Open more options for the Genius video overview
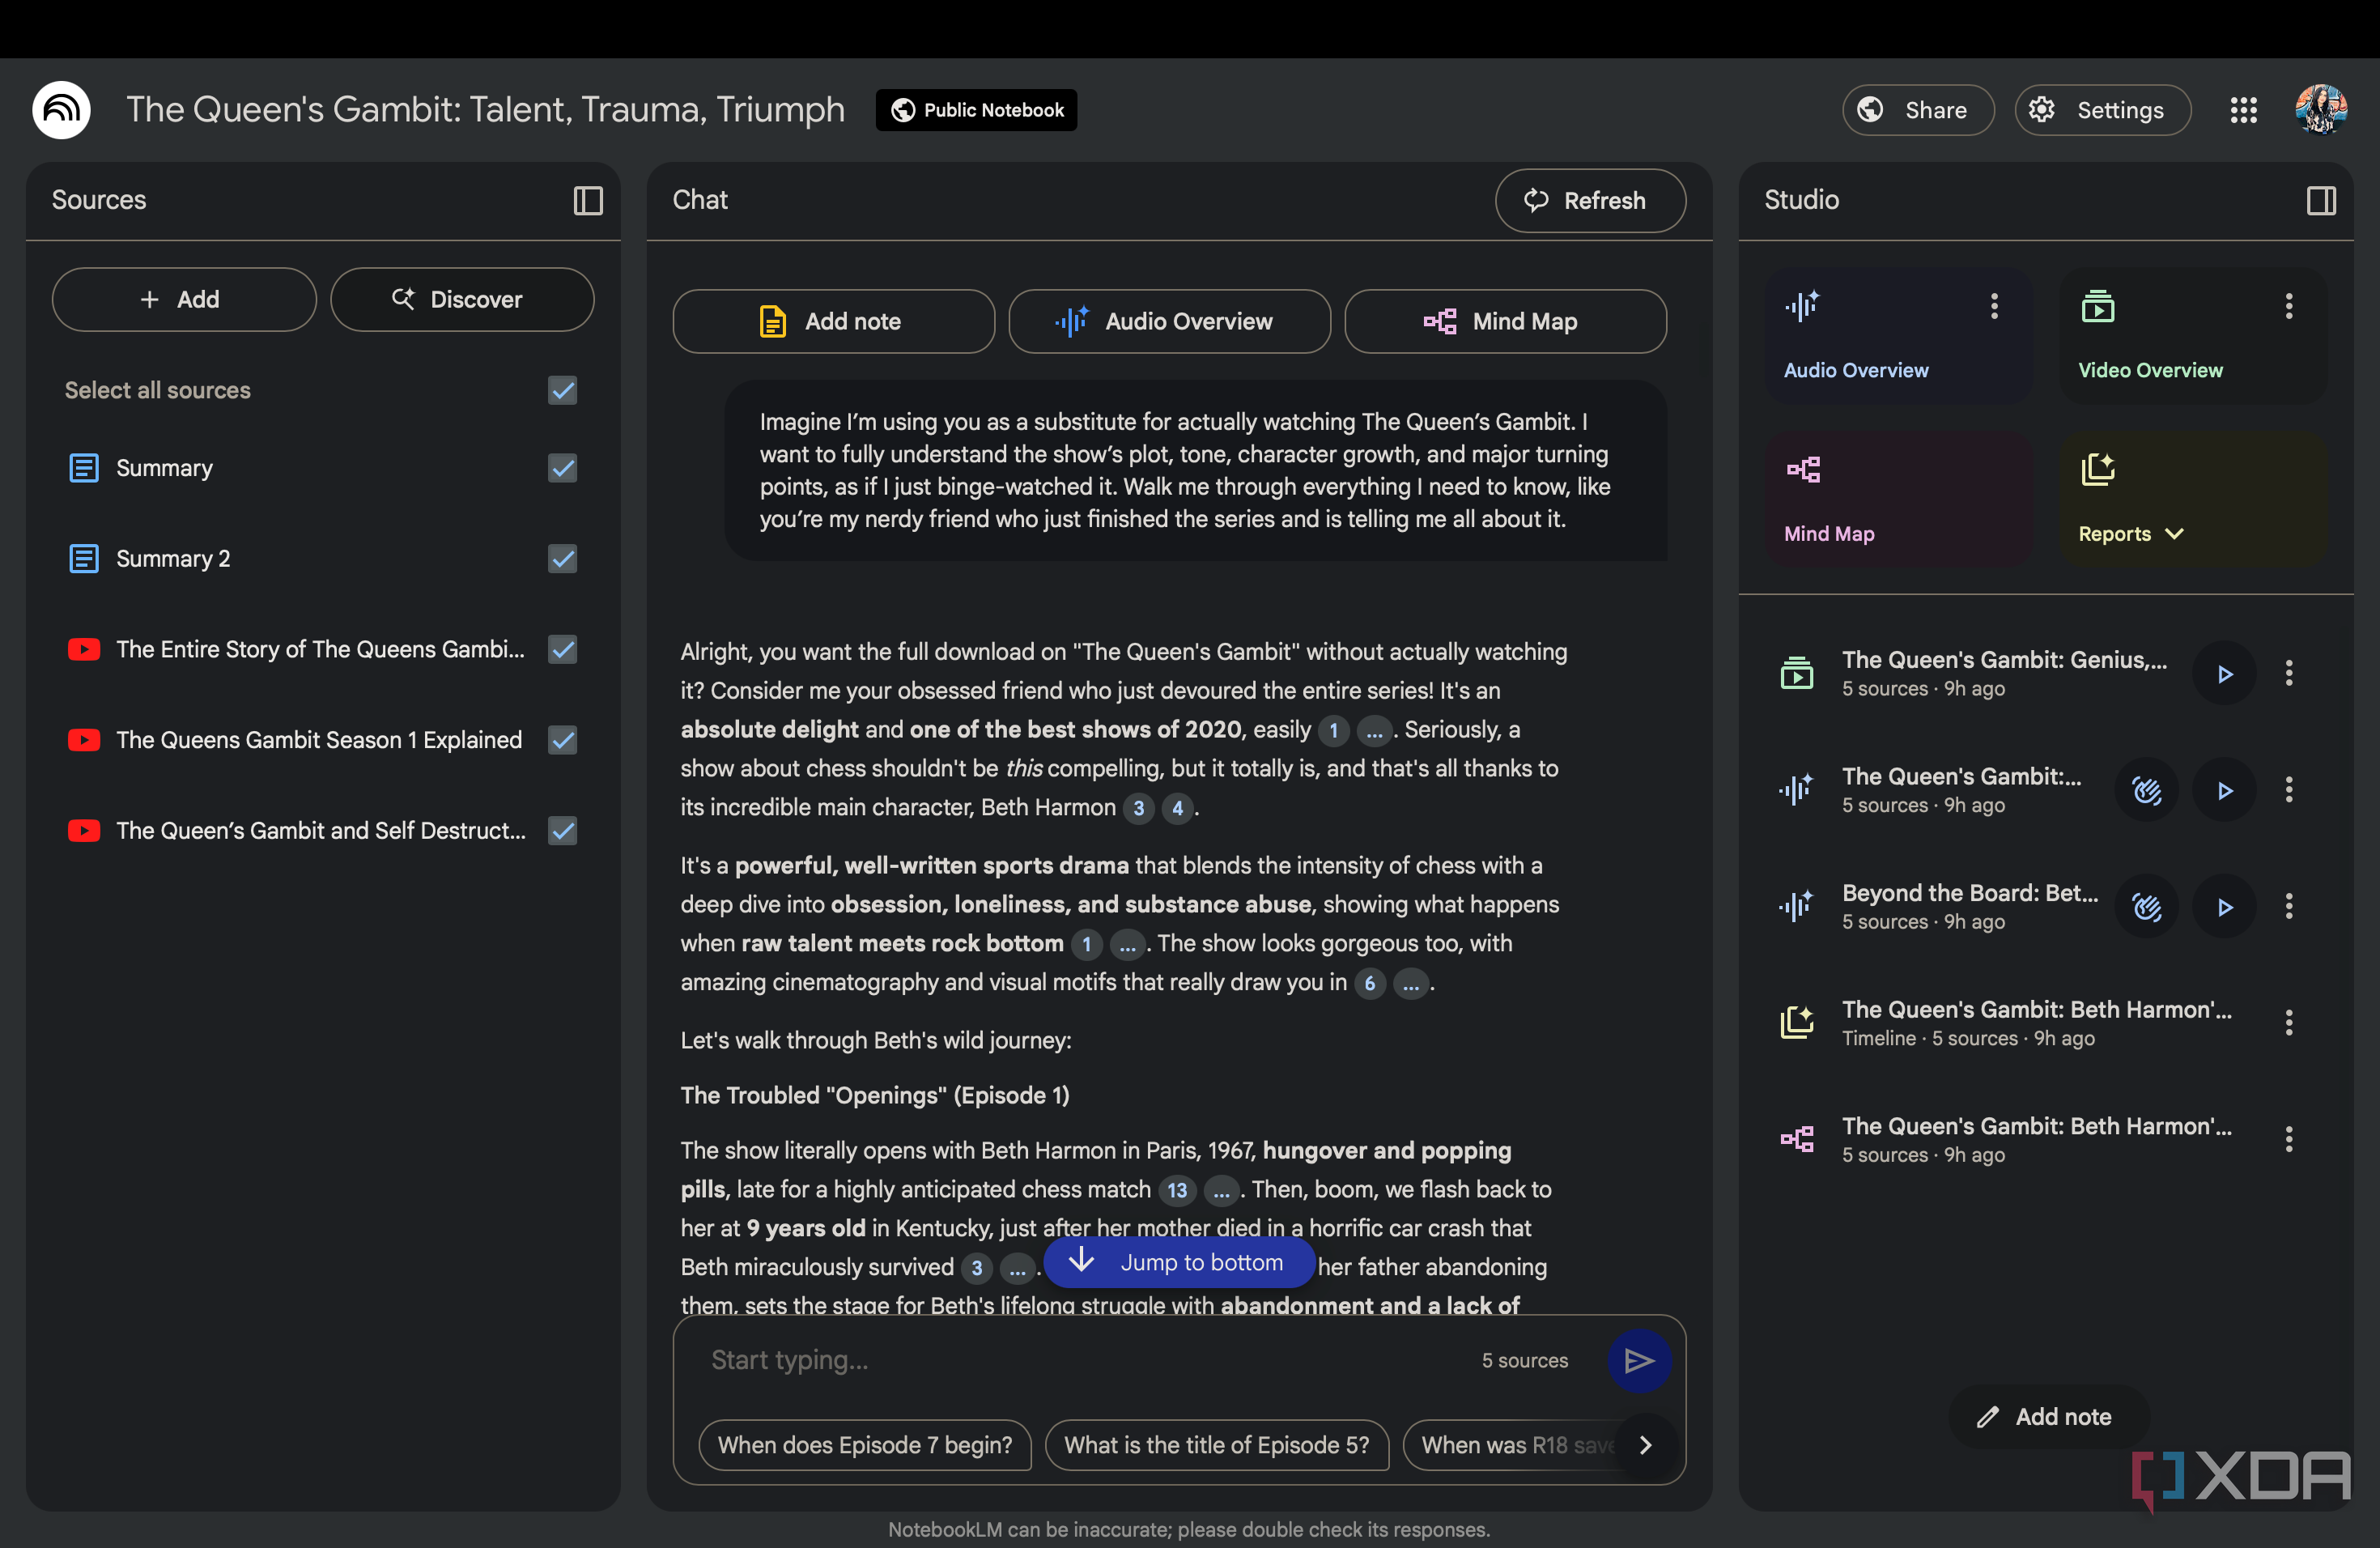 click(2289, 673)
